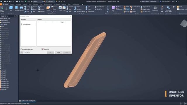Click the Extend surface tool
Image resolution: width=187 pixels, height=105 pixels.
pos(133,12)
